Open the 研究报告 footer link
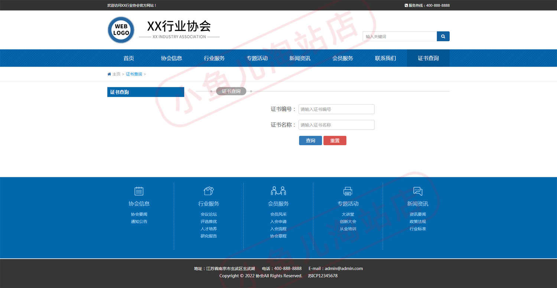The width and height of the screenshot is (557, 288). pyautogui.click(x=209, y=236)
